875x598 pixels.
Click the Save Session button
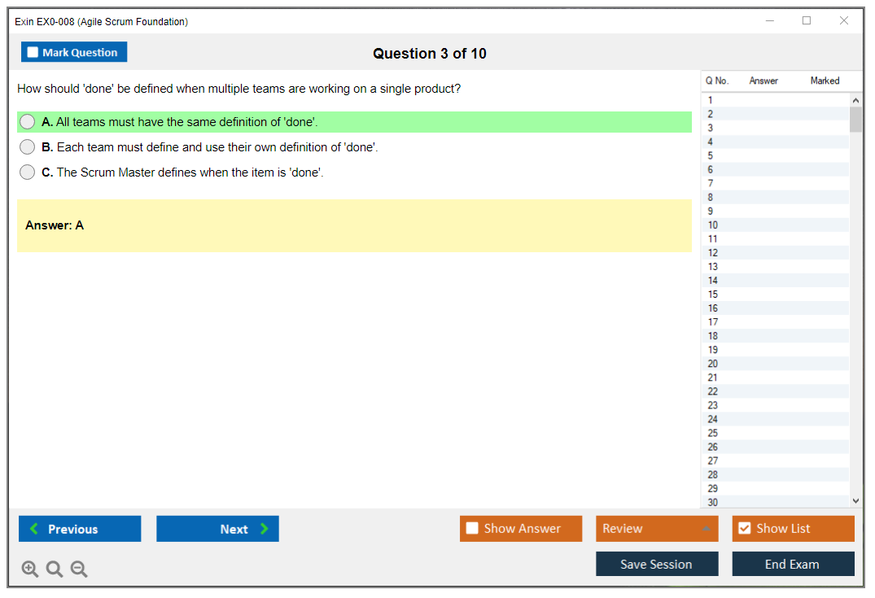coord(657,564)
